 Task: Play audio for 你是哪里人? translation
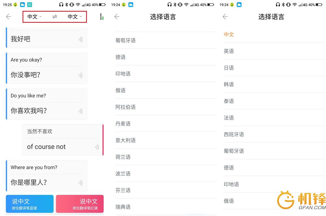point(80,183)
